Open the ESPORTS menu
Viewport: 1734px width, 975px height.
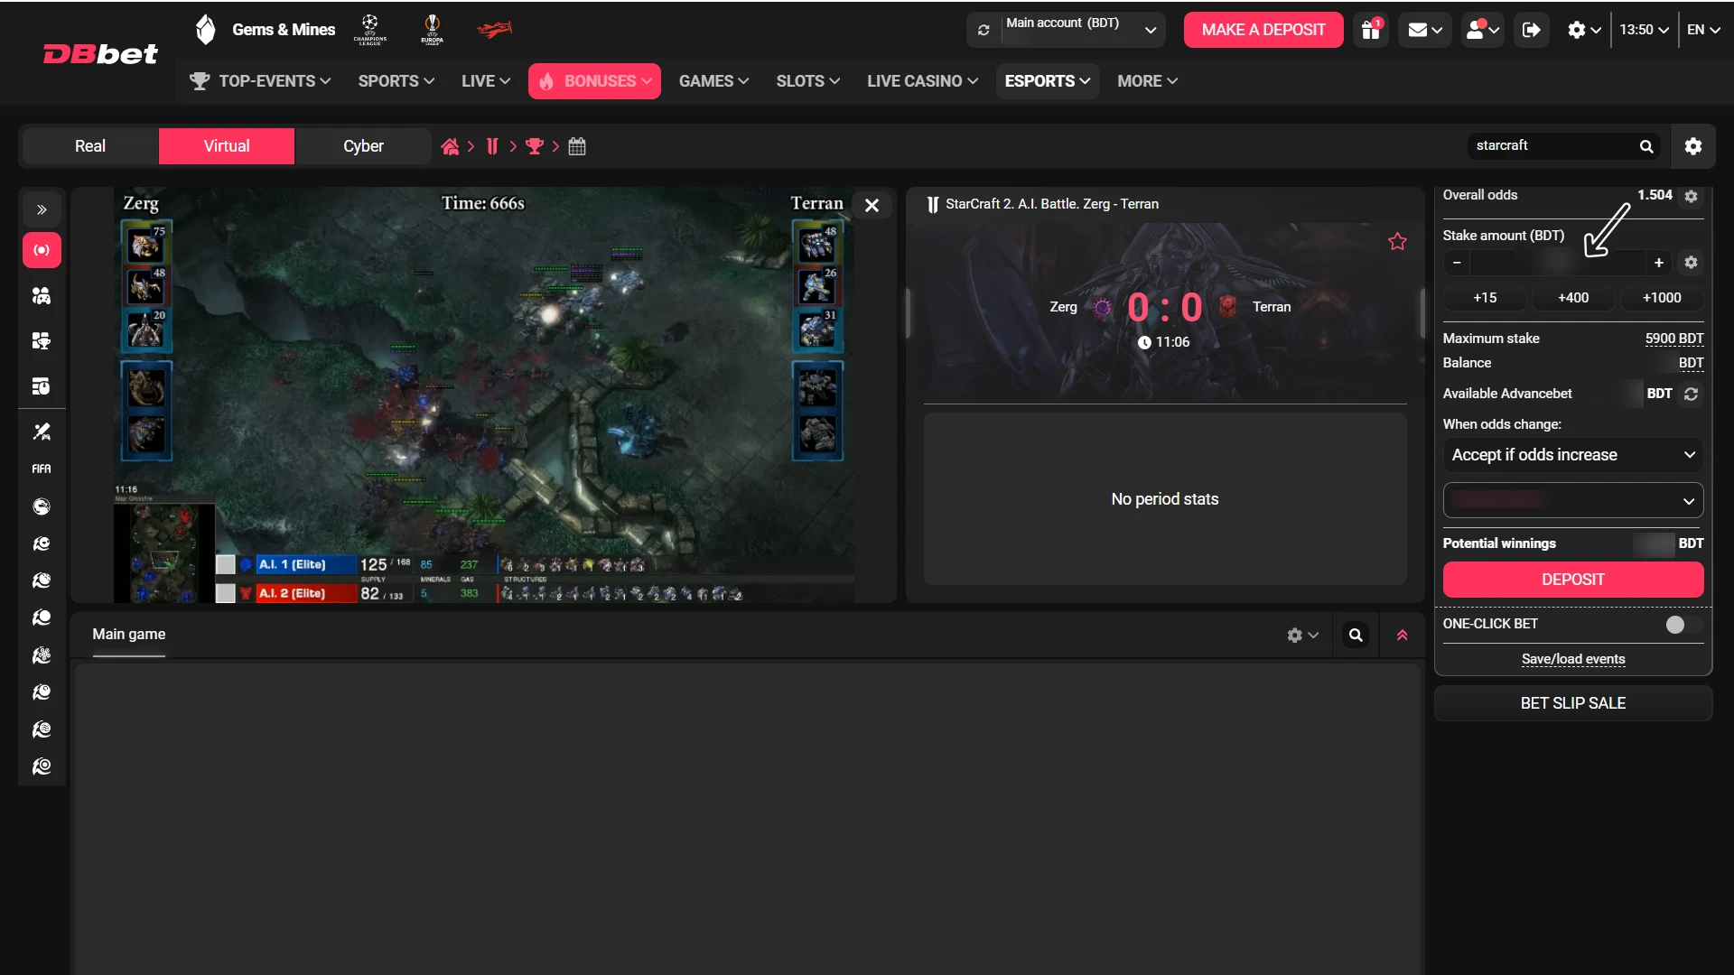pyautogui.click(x=1048, y=81)
